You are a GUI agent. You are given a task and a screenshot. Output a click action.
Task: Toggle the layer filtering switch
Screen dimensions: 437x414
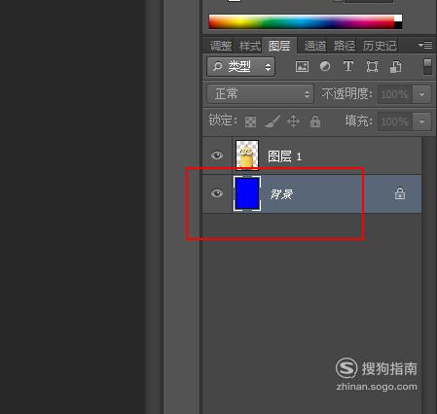427,66
